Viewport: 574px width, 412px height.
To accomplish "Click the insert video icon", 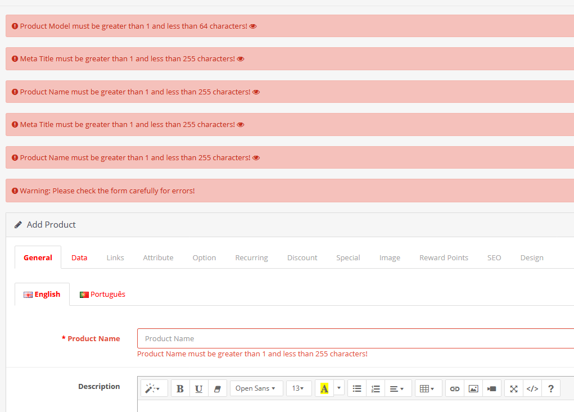I will point(492,388).
